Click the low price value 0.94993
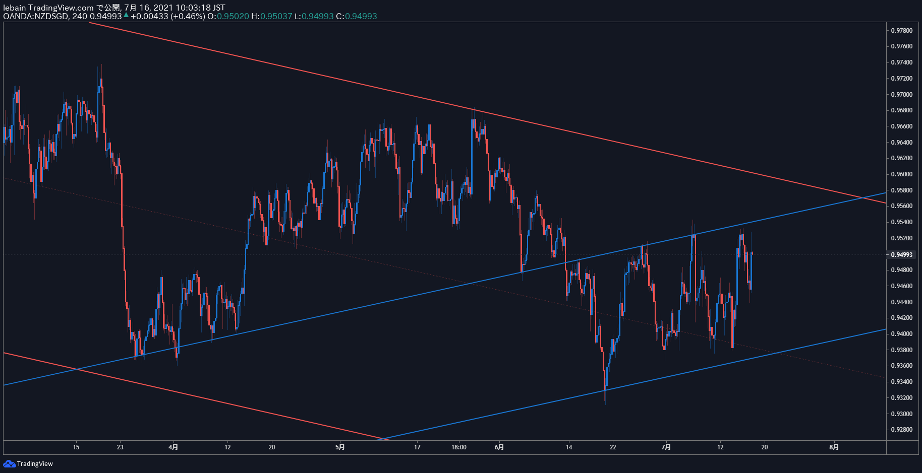Screen dimensions: 922x473 tap(318, 16)
